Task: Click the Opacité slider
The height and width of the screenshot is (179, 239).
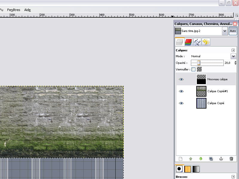Action: tap(207, 63)
